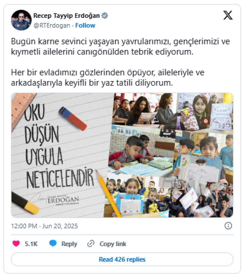Click the 5.1K likes count
The width and height of the screenshot is (245, 276).
(31, 244)
